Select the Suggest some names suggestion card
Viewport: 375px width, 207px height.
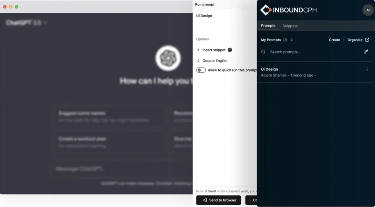coord(109,116)
